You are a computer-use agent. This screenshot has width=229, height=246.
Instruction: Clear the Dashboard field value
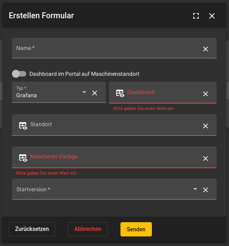[206, 94]
